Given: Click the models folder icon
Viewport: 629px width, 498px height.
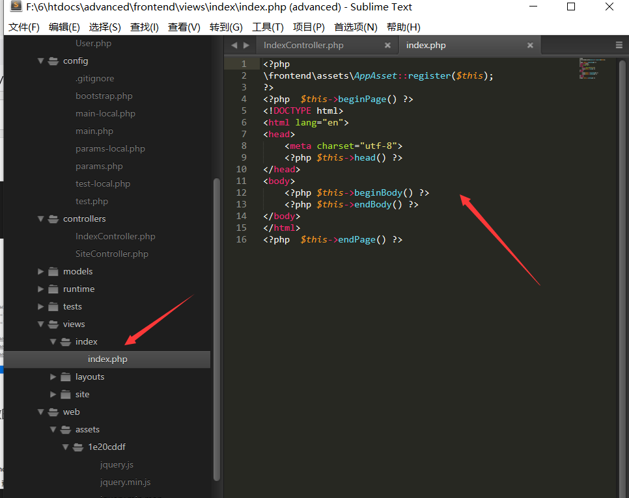Looking at the screenshot, I should [53, 272].
